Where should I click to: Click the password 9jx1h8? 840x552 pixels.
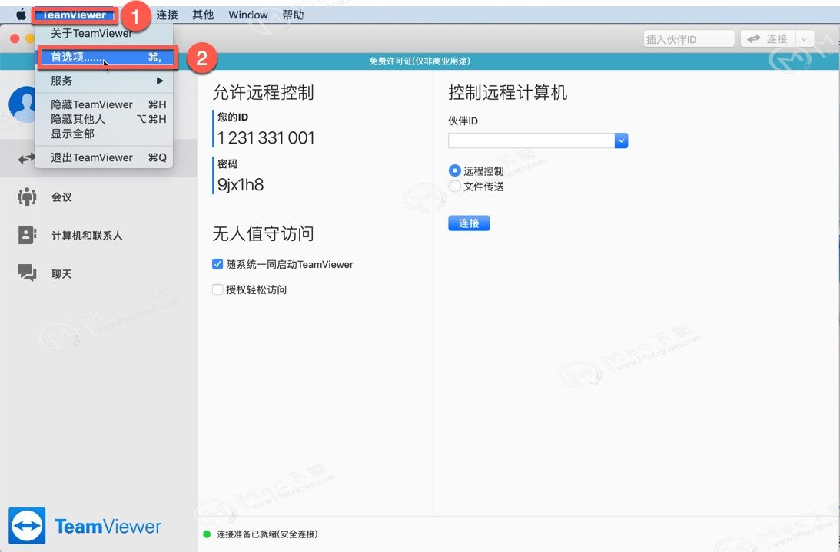(241, 185)
